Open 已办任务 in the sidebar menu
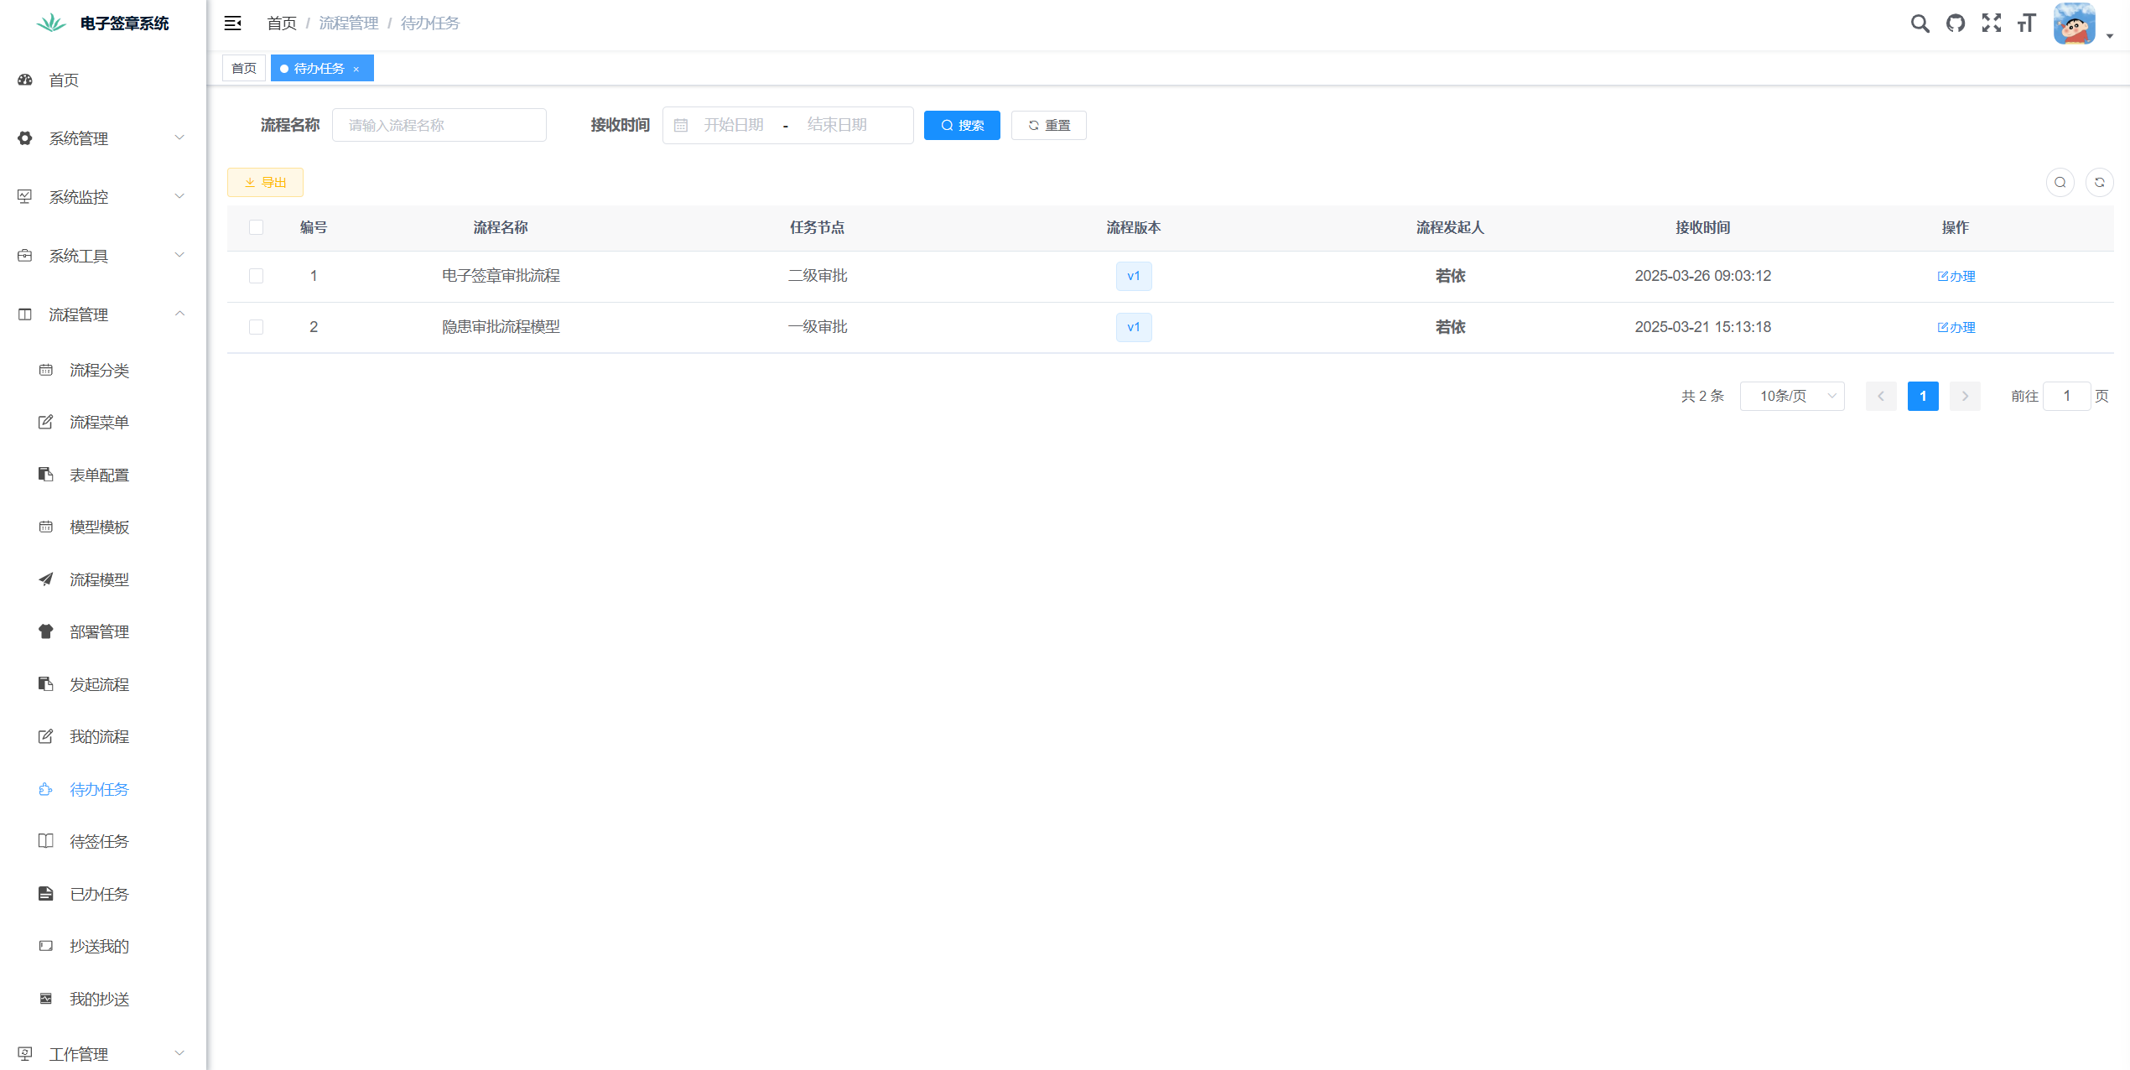 pos(99,894)
